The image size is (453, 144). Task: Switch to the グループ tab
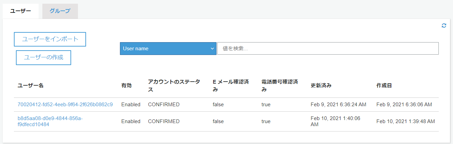tap(60, 11)
